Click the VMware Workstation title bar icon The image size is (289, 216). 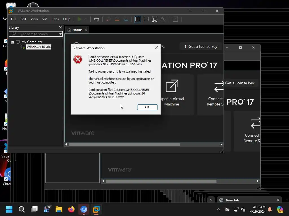(11, 11)
